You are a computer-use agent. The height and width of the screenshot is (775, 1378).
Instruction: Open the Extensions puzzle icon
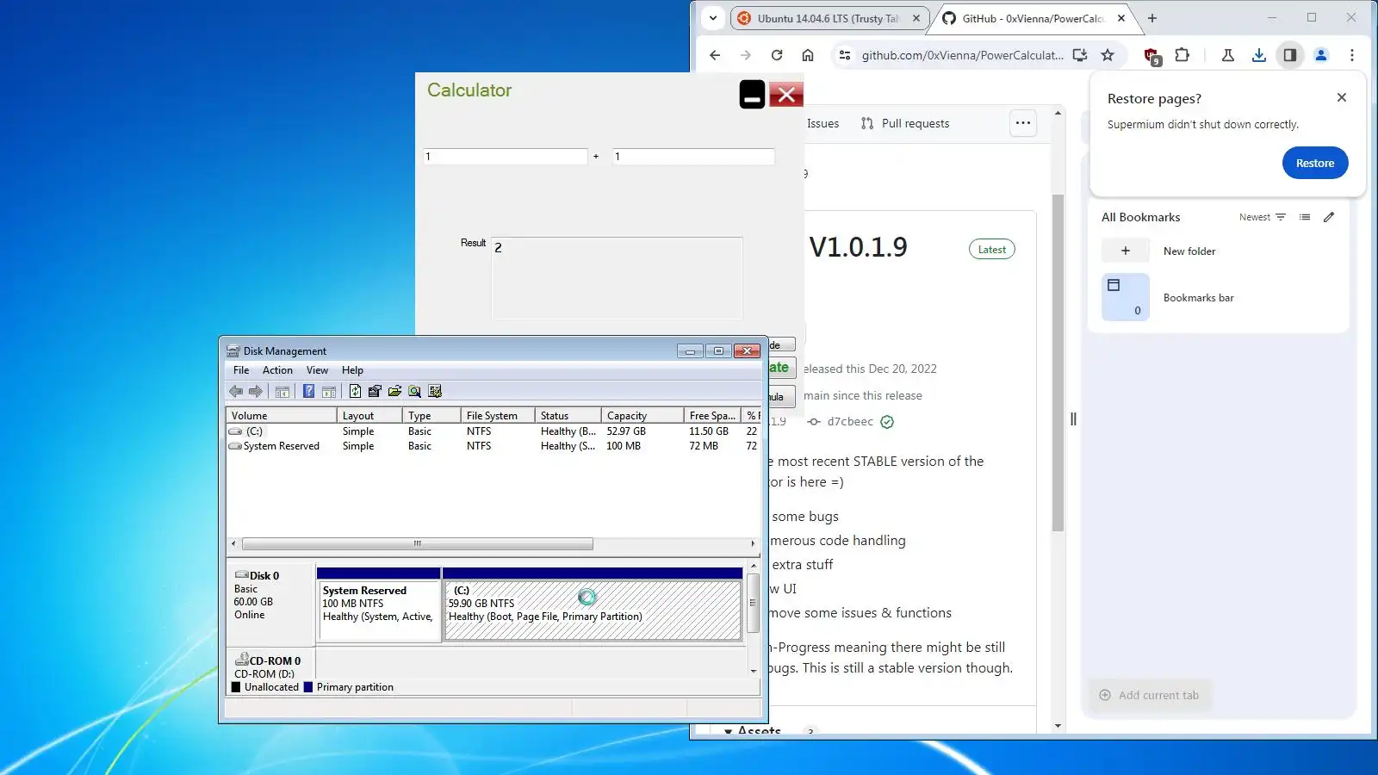pyautogui.click(x=1182, y=55)
